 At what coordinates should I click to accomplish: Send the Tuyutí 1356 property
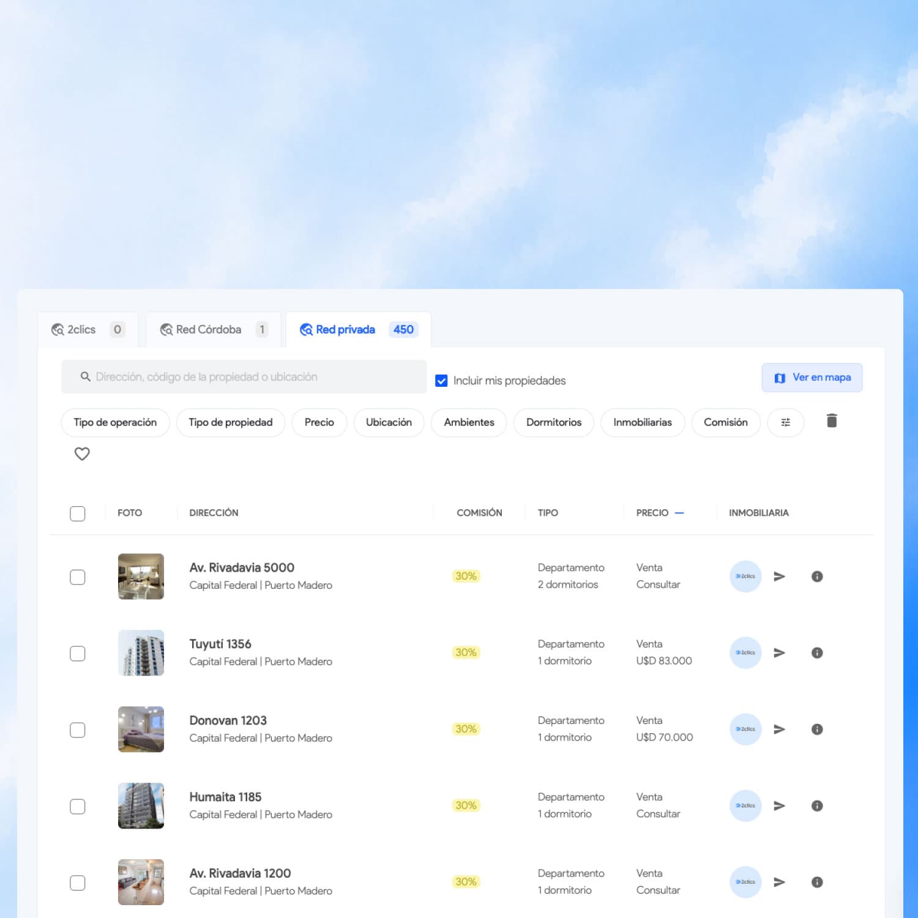[779, 653]
